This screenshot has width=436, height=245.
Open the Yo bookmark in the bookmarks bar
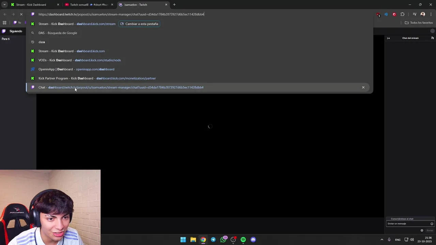tap(17, 23)
